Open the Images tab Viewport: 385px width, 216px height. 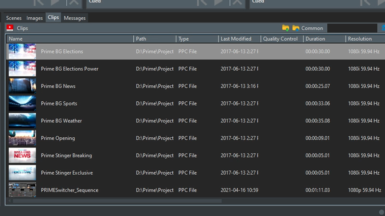click(x=35, y=18)
